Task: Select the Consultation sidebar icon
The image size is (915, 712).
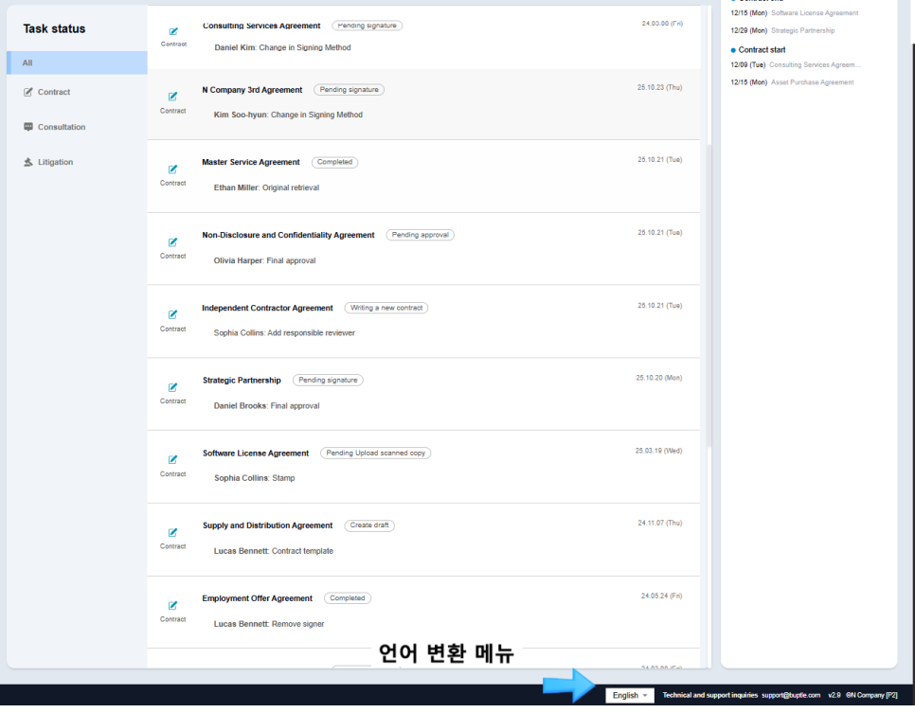Action: (x=29, y=126)
